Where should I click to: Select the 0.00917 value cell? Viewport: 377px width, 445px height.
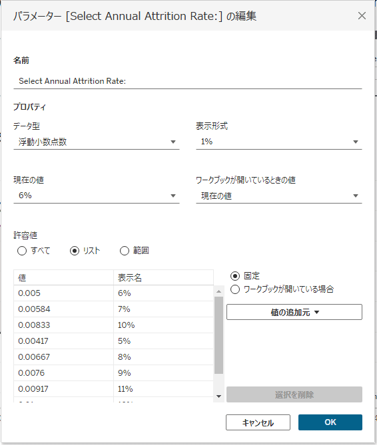point(64,388)
